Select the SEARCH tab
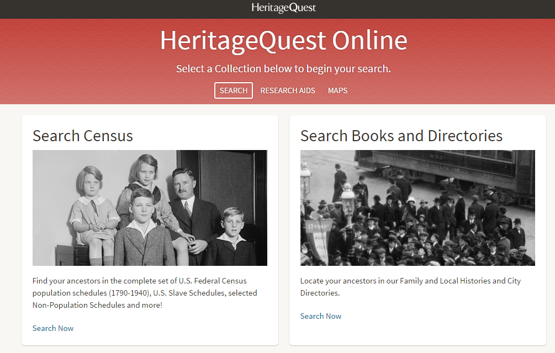 coord(233,90)
